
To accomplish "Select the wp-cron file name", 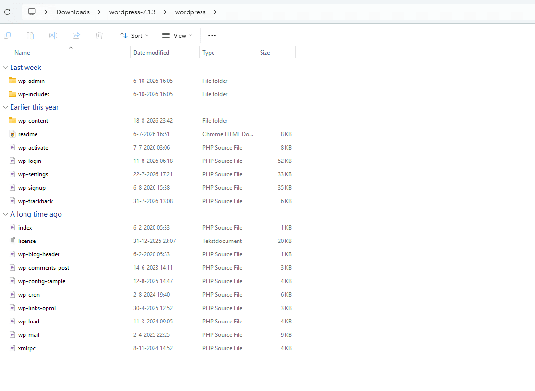I will coord(29,295).
